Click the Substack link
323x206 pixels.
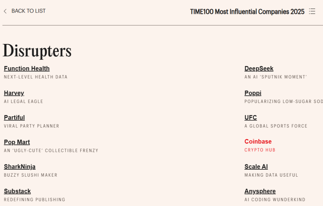pos(17,191)
